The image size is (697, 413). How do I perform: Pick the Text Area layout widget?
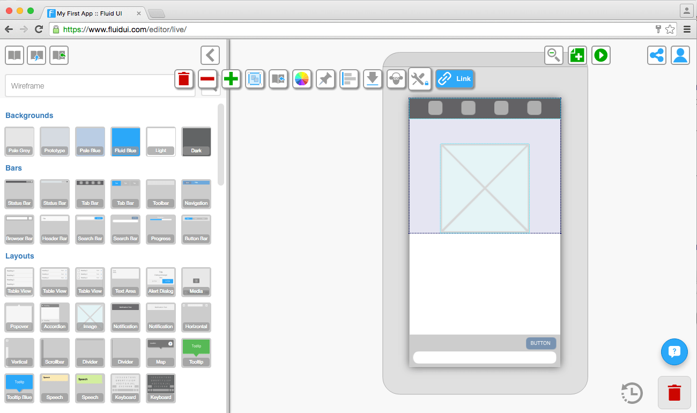pos(125,282)
